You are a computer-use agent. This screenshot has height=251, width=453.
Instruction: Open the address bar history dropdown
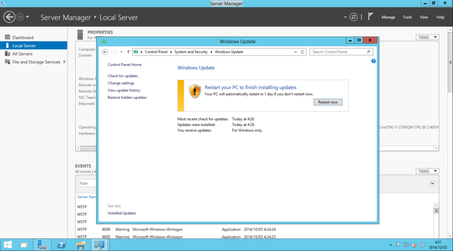296,52
